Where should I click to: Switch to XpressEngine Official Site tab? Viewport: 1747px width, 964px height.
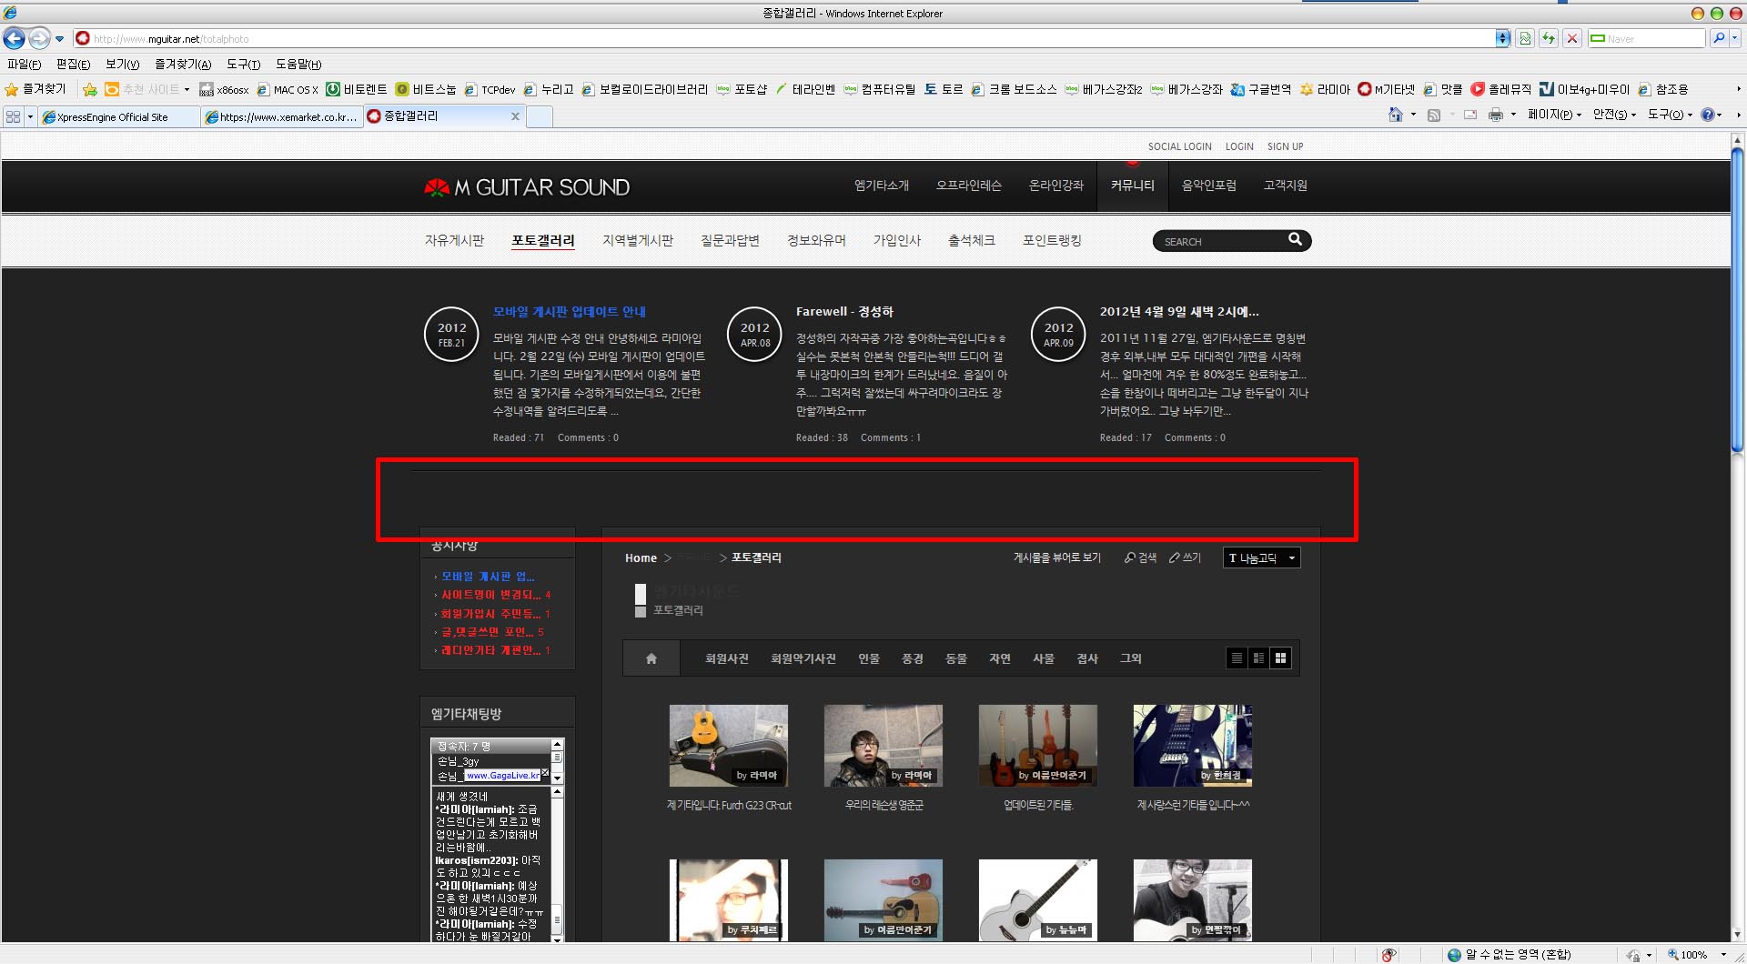119,116
